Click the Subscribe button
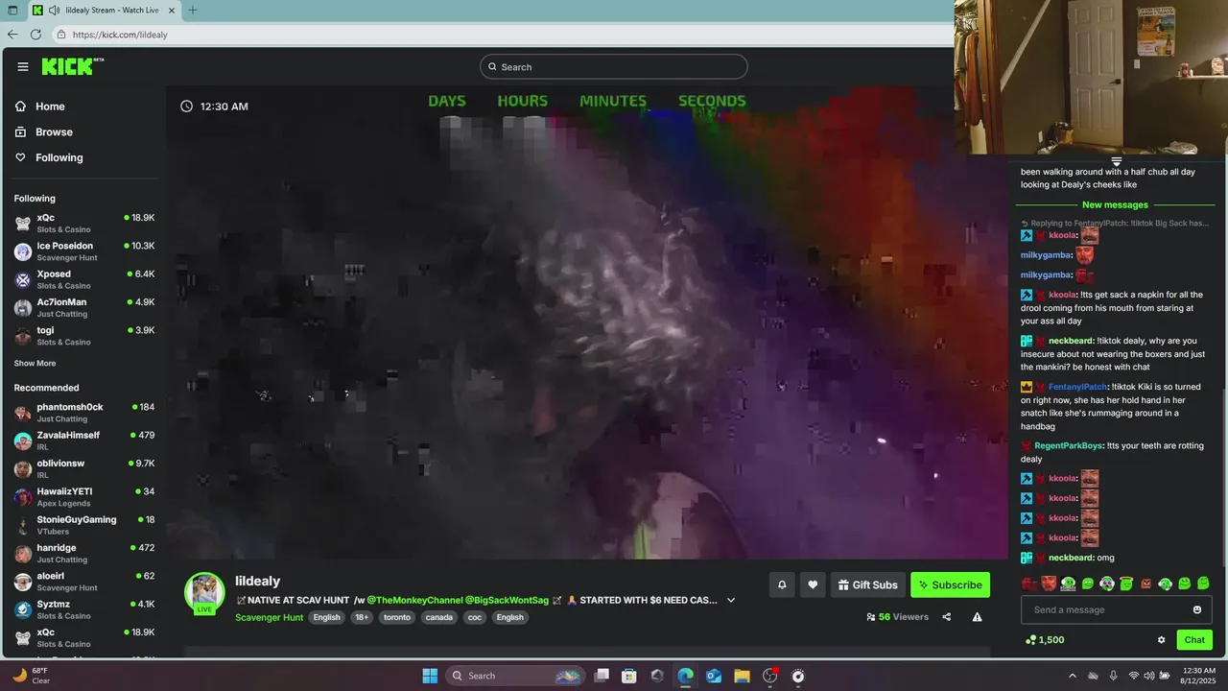Screen dimensions: 1228x691 [950, 584]
